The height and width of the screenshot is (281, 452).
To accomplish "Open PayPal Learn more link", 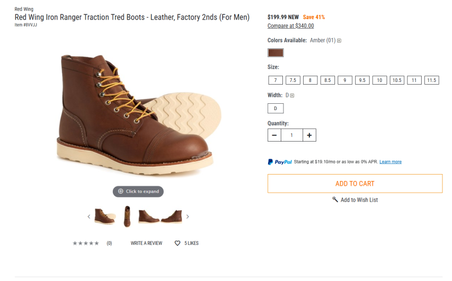I will click(x=390, y=162).
